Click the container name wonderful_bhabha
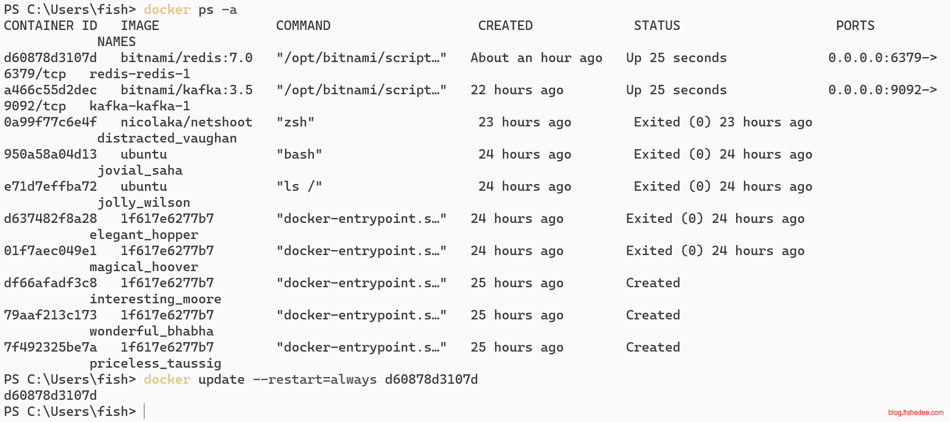Image resolution: width=950 pixels, height=422 pixels. point(152,331)
